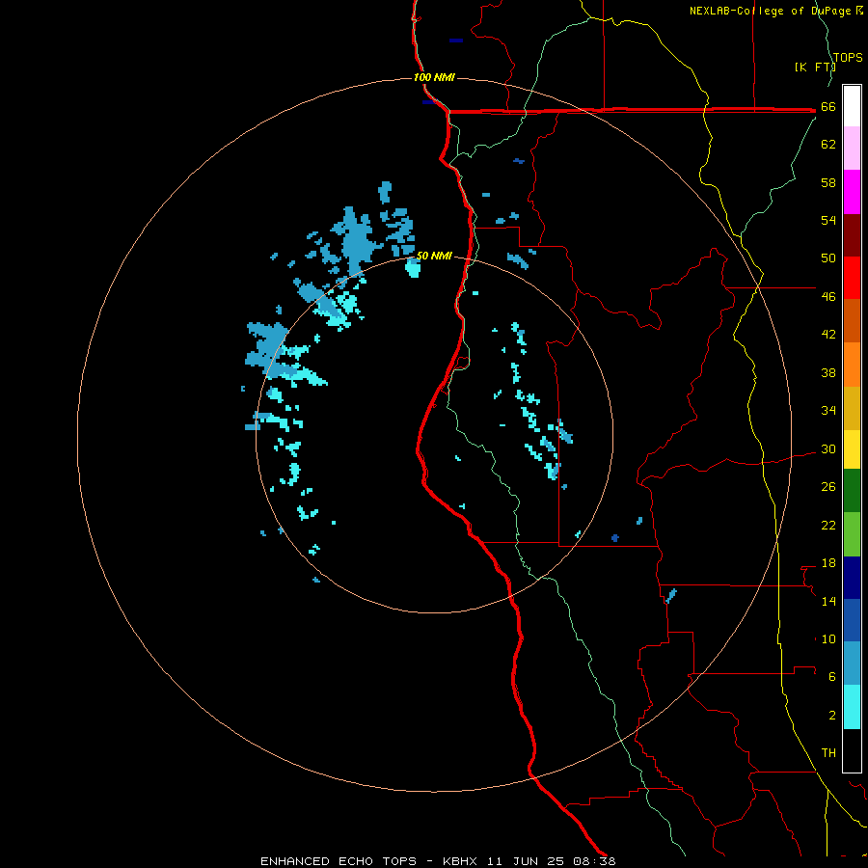Viewport: 868px width, 868px height.
Task: Click the legend value '22'
Action: (828, 525)
